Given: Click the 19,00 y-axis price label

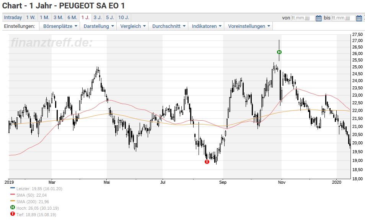Looking at the screenshot, I should pyautogui.click(x=357, y=160).
